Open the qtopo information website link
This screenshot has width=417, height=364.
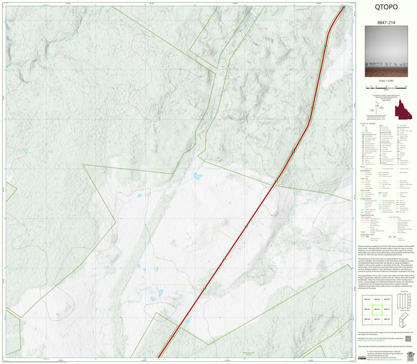(x=371, y=340)
